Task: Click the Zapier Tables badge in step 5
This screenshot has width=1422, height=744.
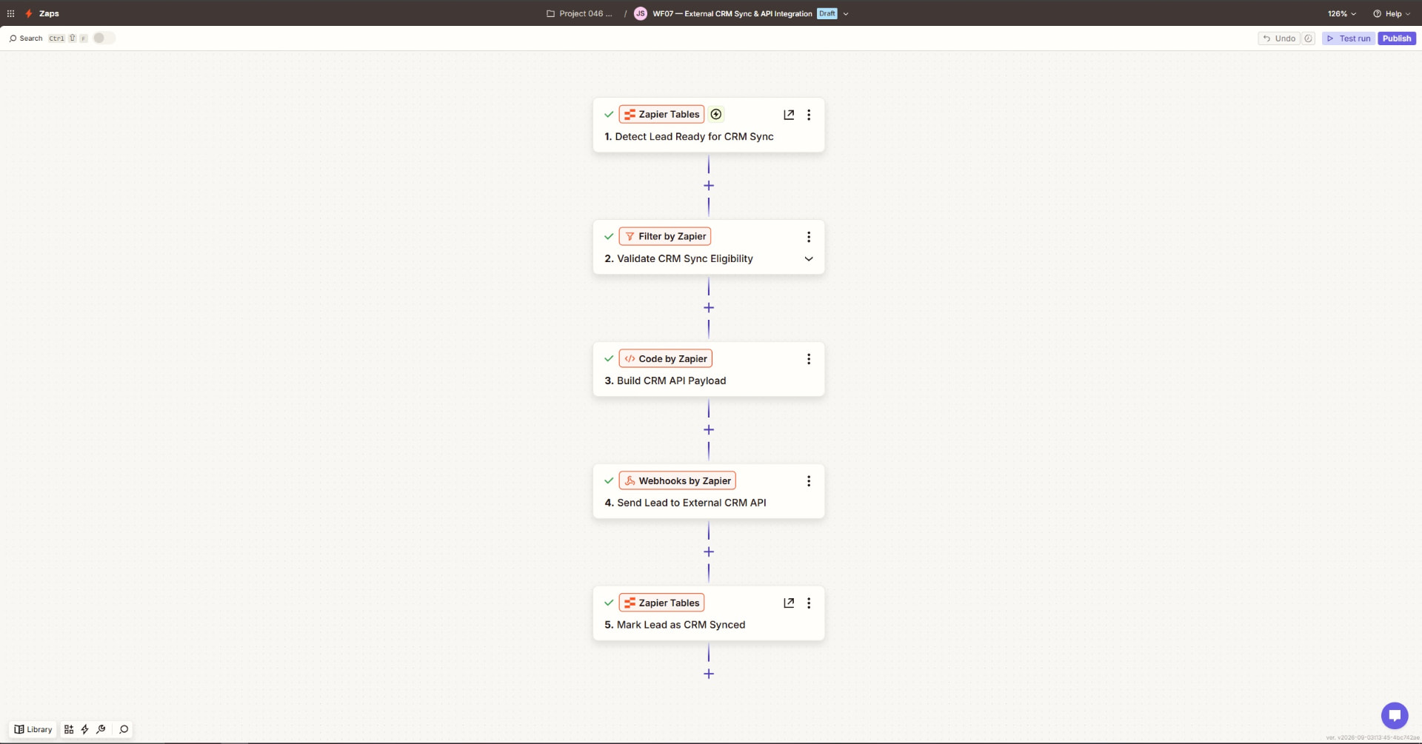Action: tap(661, 603)
